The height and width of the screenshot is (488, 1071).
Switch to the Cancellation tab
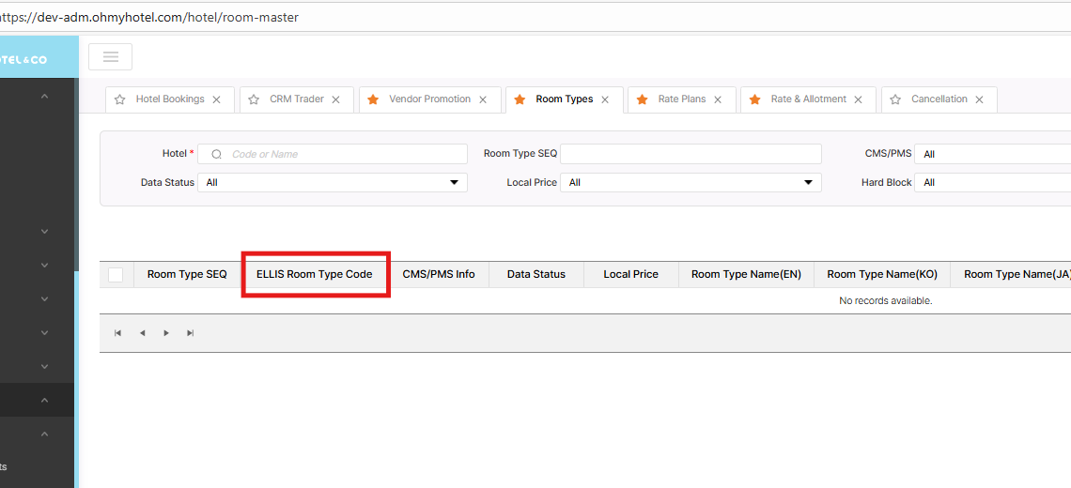(940, 99)
